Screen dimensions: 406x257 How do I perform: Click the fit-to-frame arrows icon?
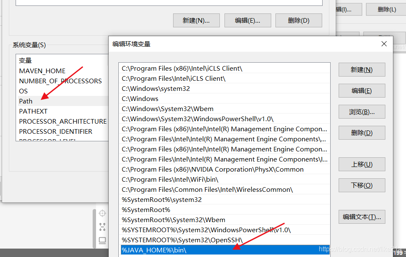coord(102,227)
